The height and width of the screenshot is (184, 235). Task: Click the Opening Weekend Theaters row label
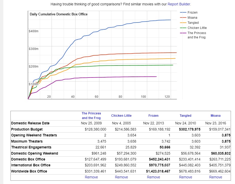(x=34, y=135)
